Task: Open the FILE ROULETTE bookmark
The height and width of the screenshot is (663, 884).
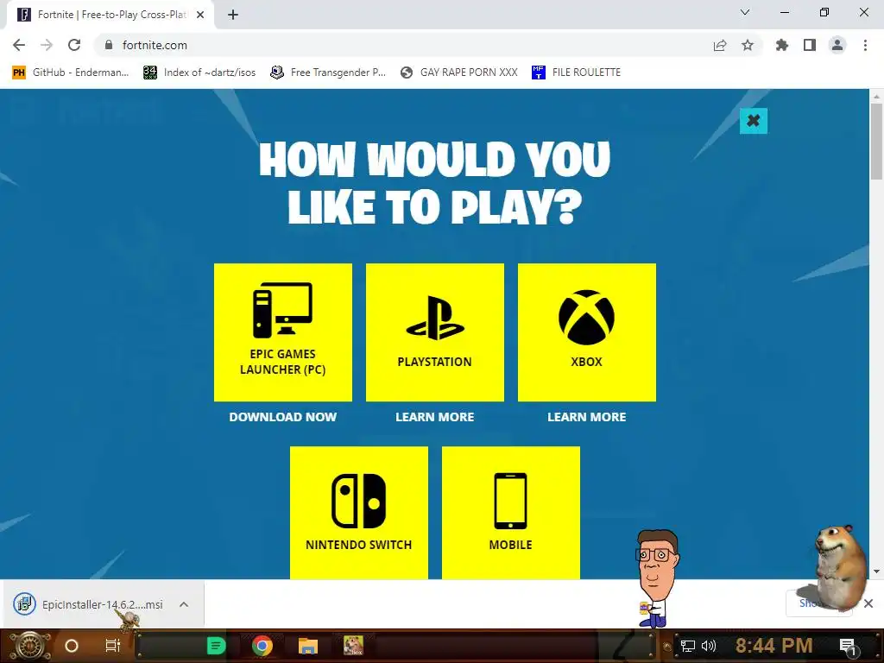Action: click(576, 73)
